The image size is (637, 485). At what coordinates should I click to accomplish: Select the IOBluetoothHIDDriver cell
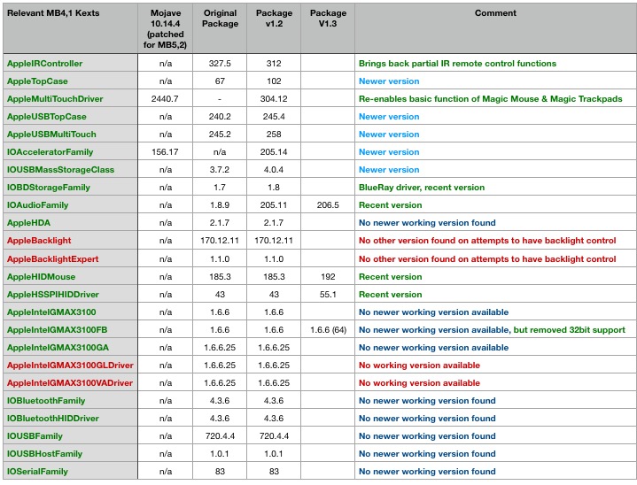(53, 419)
